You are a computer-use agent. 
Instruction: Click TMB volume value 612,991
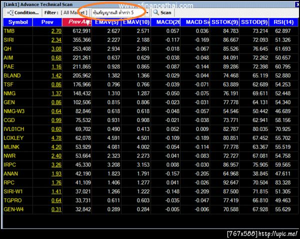coord(81,31)
